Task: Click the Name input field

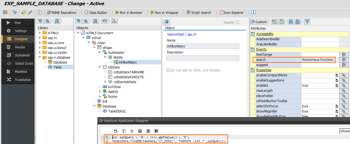Action: (203, 46)
